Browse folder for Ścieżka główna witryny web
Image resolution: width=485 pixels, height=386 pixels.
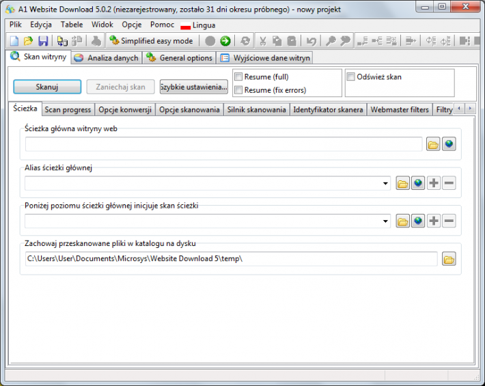tap(433, 144)
